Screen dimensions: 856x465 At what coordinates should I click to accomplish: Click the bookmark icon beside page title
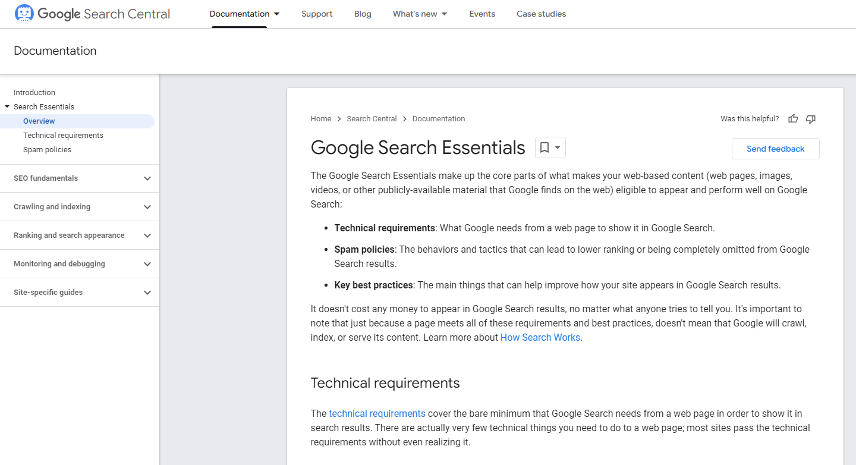coord(545,147)
